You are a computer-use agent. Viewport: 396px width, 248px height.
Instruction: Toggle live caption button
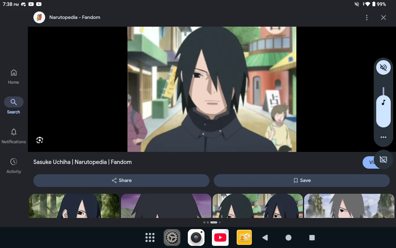pos(383,160)
